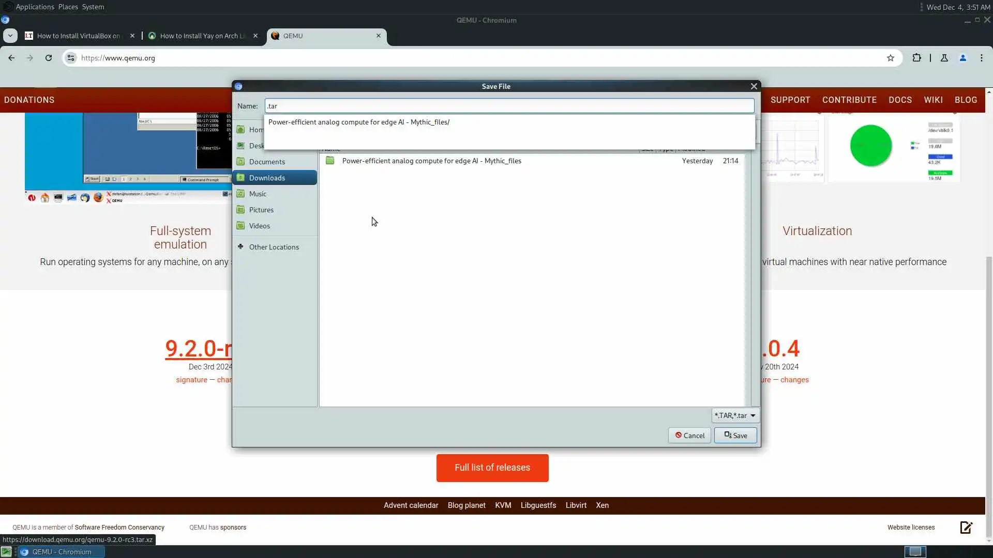This screenshot has width=993, height=558.
Task: Click the site information icon
Action: pos(71,58)
